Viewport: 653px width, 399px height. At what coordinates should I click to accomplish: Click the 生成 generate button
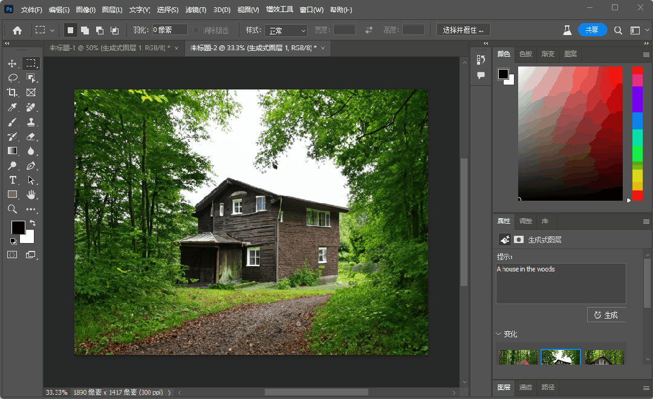[x=606, y=315]
